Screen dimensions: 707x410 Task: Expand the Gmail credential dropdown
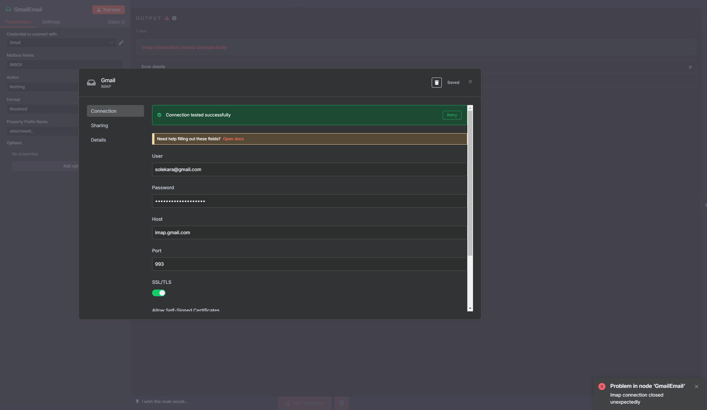tap(61, 43)
